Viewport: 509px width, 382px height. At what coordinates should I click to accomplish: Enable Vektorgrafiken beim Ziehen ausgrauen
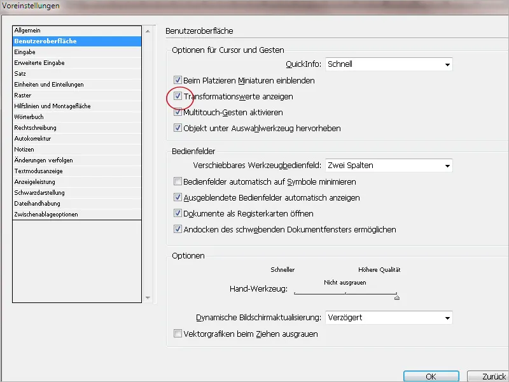point(178,334)
